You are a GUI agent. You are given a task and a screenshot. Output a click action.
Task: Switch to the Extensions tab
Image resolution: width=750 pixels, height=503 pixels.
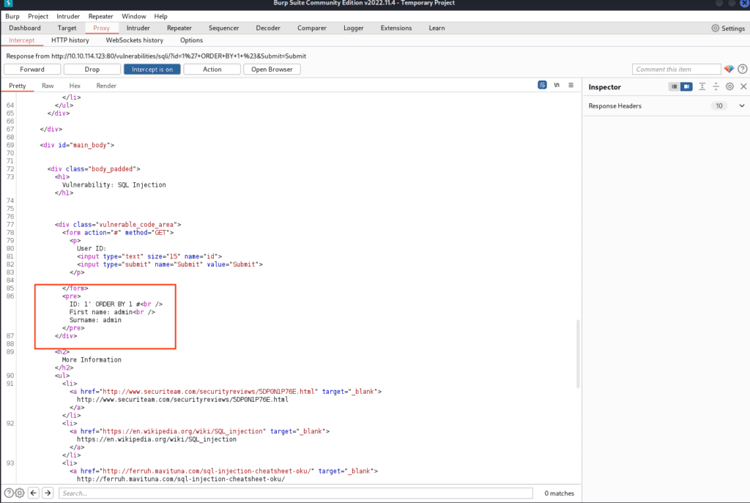(x=396, y=29)
